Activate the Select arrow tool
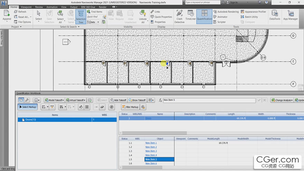Screen dimensions: 304x171 pyautogui.click(x=39, y=13)
